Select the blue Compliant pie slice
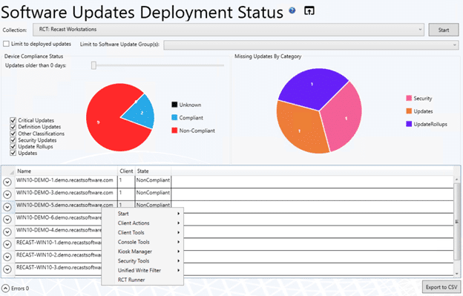Viewport: 463px width, 296px height. point(142,113)
